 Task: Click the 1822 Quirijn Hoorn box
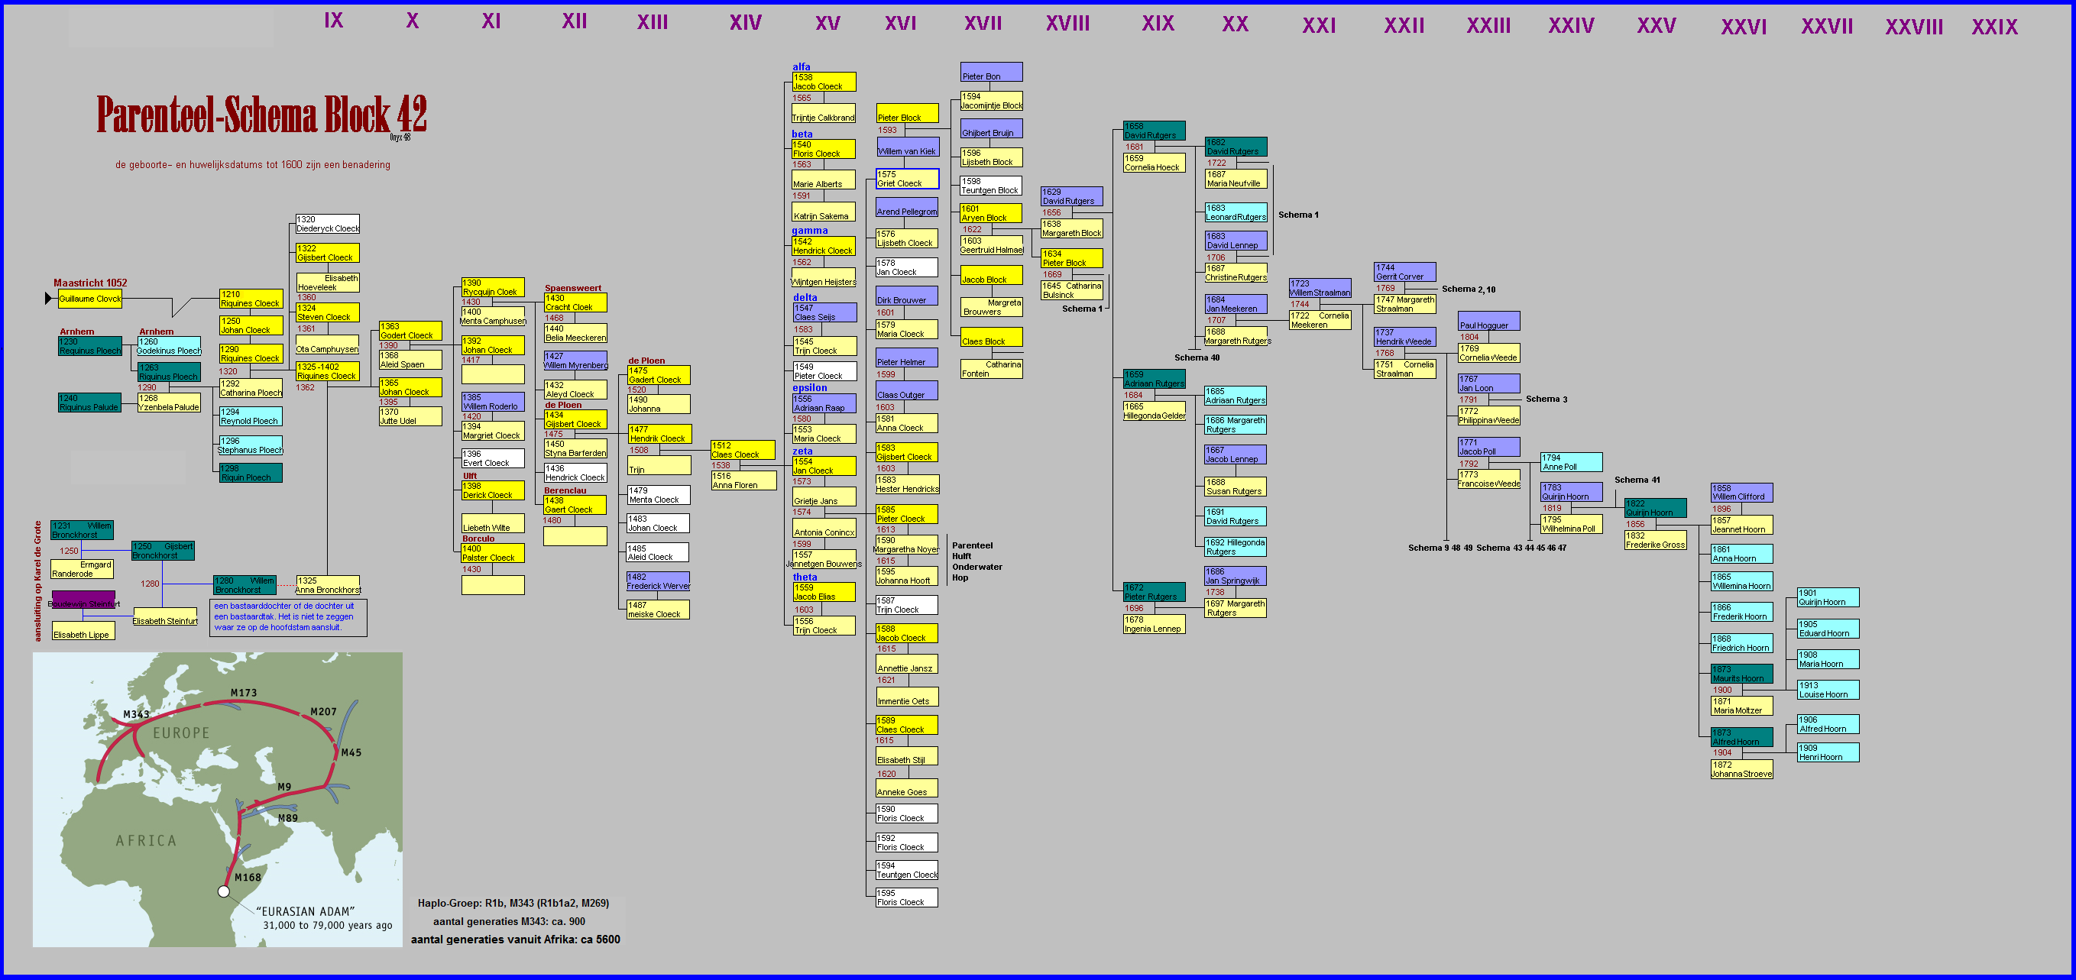pyautogui.click(x=1655, y=508)
